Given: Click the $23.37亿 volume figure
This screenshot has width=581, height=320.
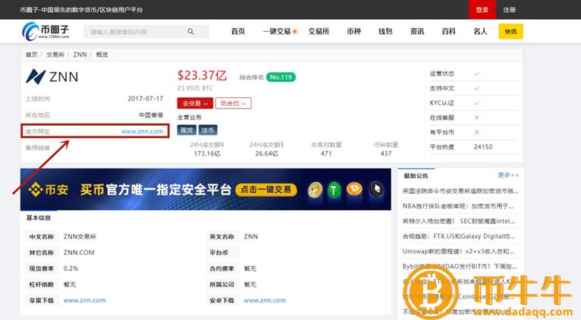Looking at the screenshot, I should pyautogui.click(x=202, y=76).
